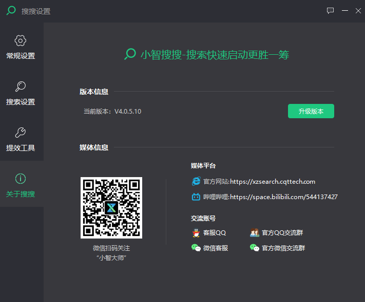The image size is (365, 302).
Task: Switch to 搜索设置 tab label
Action: click(x=21, y=102)
